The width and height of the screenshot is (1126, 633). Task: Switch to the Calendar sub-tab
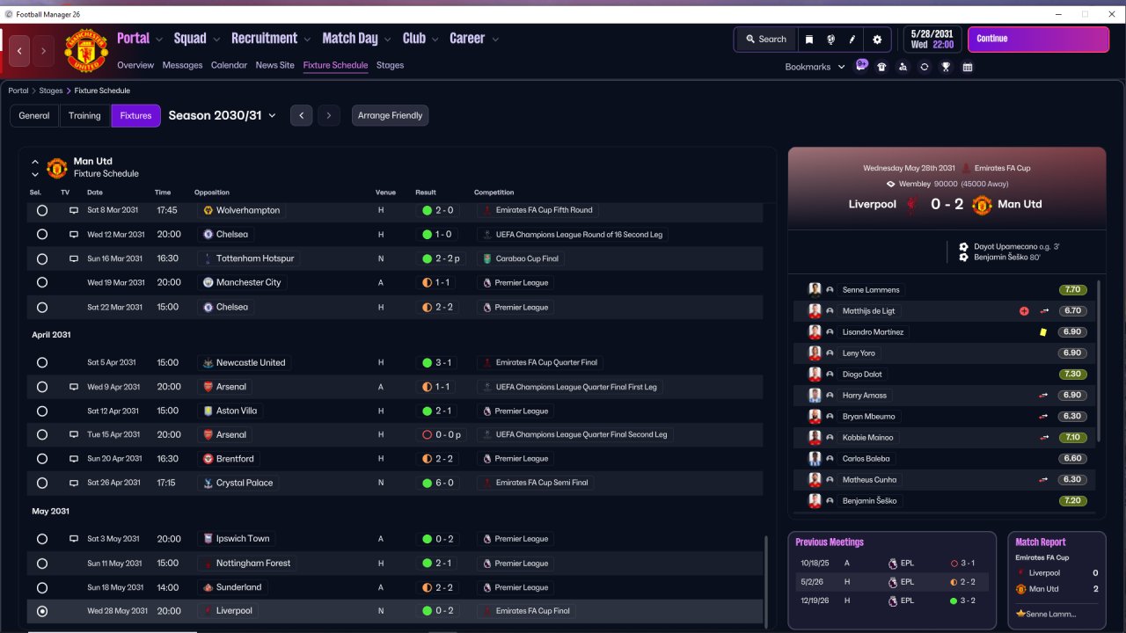tap(229, 65)
